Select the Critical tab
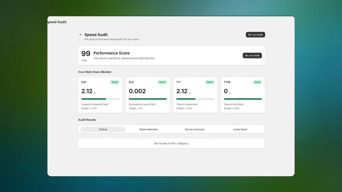Screen dimensions: 342x192 [x=103, y=129]
